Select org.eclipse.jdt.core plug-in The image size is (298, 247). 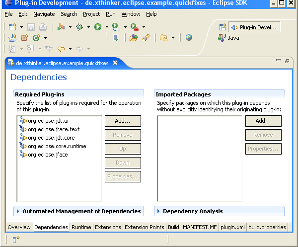tap(47, 138)
